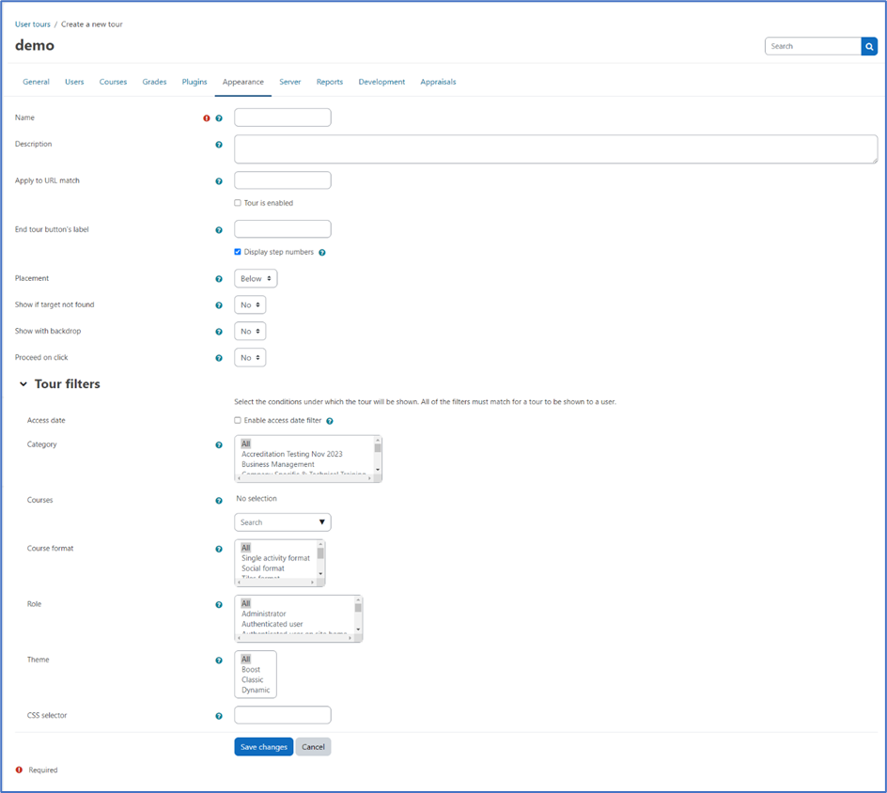Select All in Theme list
This screenshot has width=887, height=793.
[x=245, y=660]
